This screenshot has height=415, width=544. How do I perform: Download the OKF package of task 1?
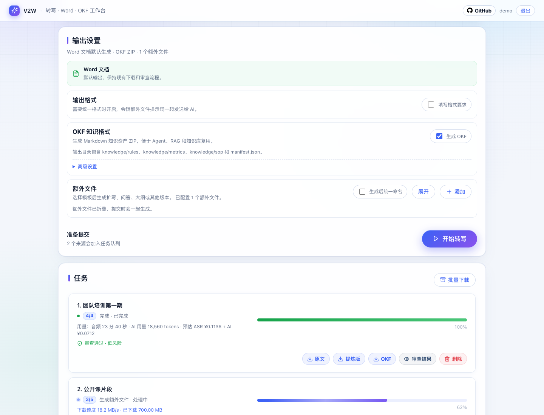point(382,359)
